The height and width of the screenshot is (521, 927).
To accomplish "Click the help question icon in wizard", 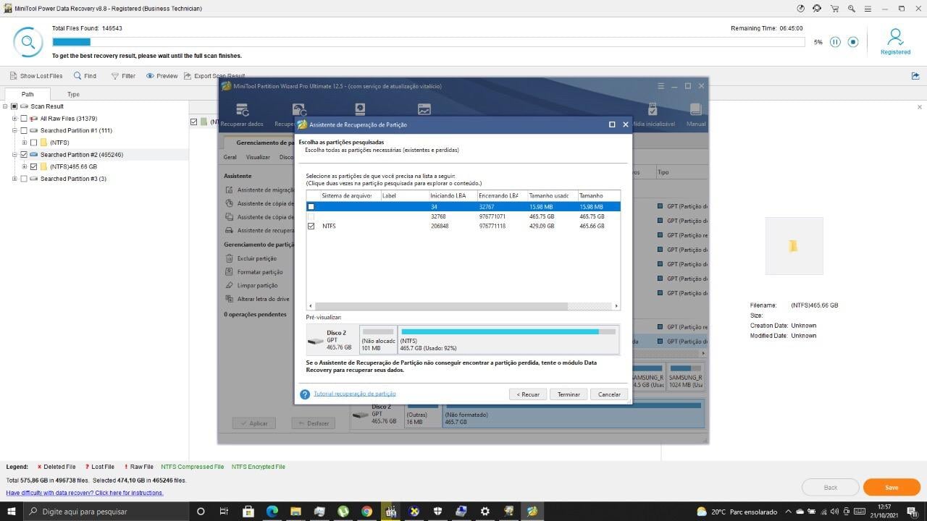I will (x=305, y=394).
